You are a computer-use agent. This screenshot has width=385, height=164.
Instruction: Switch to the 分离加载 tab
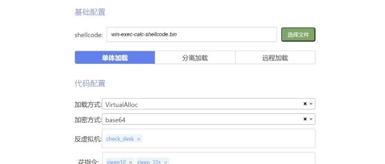195,57
